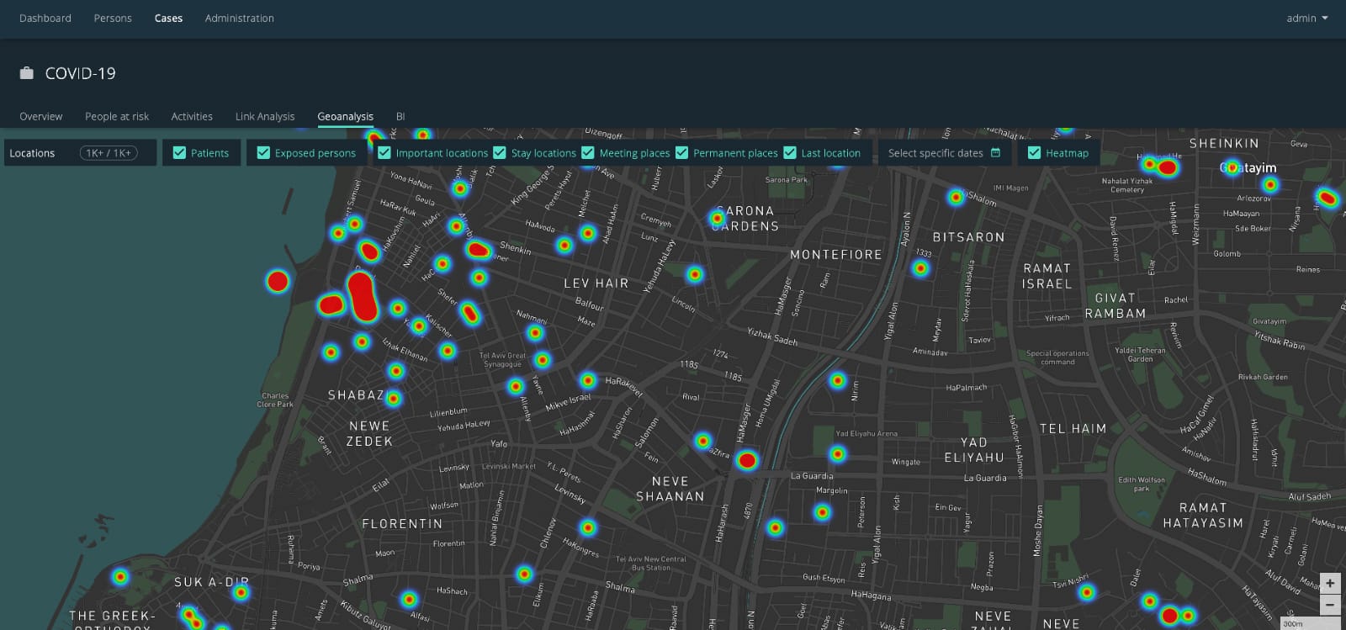Click the Tel Aviv Great Synagogue label
The image size is (1346, 630).
point(503,360)
